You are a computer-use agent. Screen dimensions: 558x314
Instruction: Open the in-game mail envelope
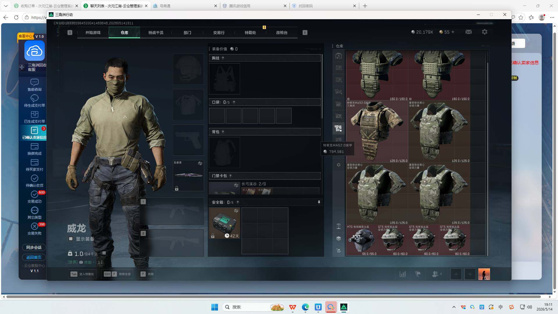coord(468,32)
